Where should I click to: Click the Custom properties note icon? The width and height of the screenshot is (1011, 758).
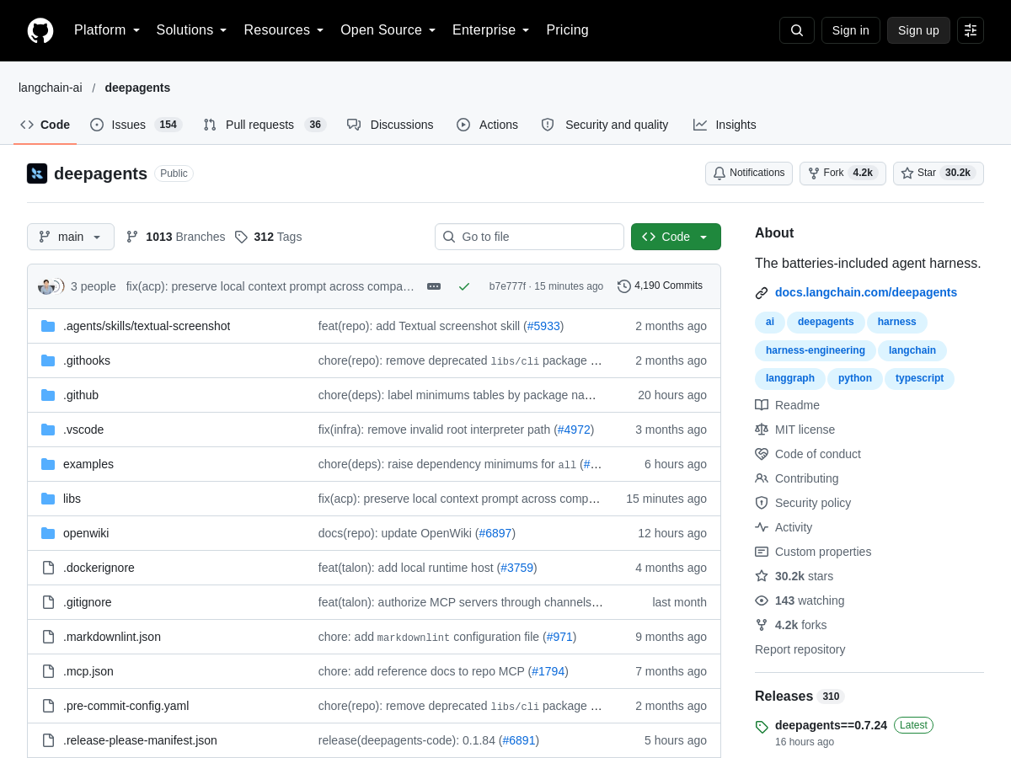tap(762, 552)
